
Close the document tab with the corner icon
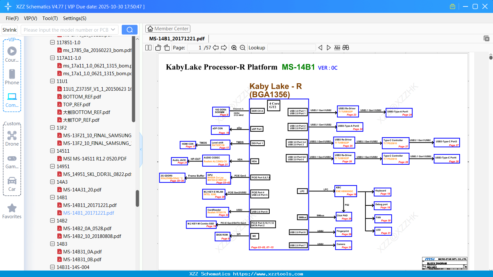pyautogui.click(x=487, y=38)
